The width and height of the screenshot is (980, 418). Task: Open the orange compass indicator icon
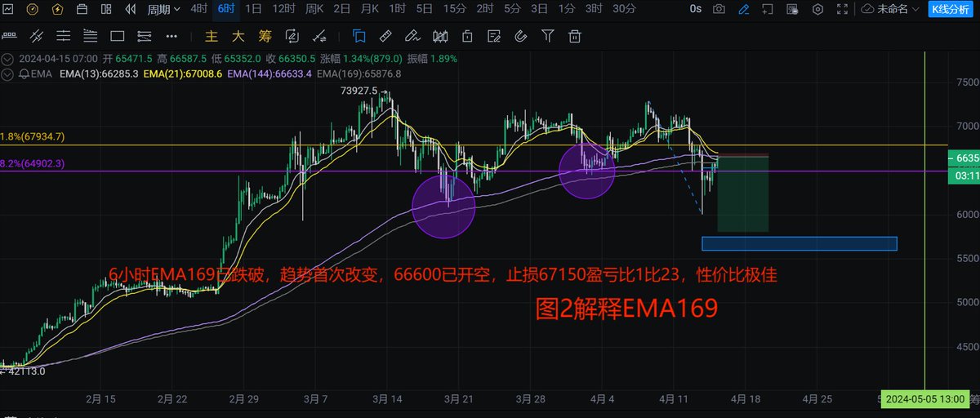tap(33, 10)
